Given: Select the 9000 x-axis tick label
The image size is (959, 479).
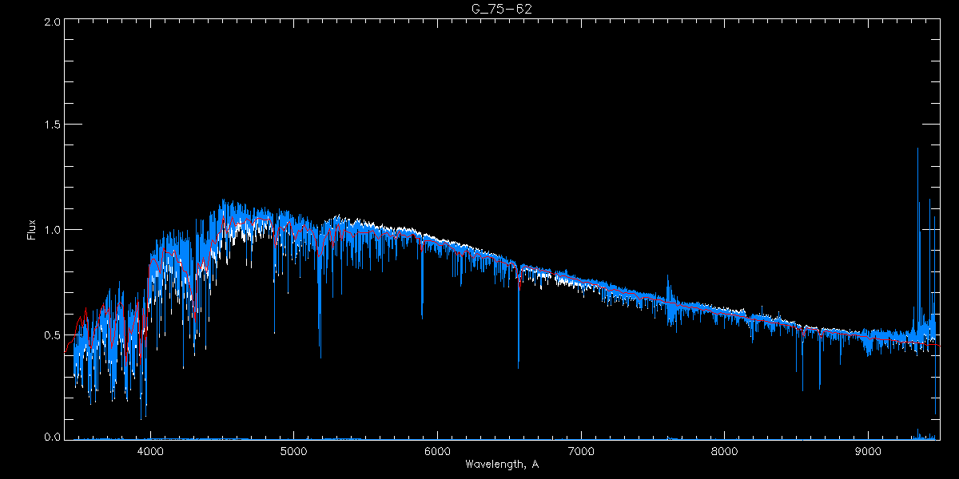Looking at the screenshot, I should (869, 450).
